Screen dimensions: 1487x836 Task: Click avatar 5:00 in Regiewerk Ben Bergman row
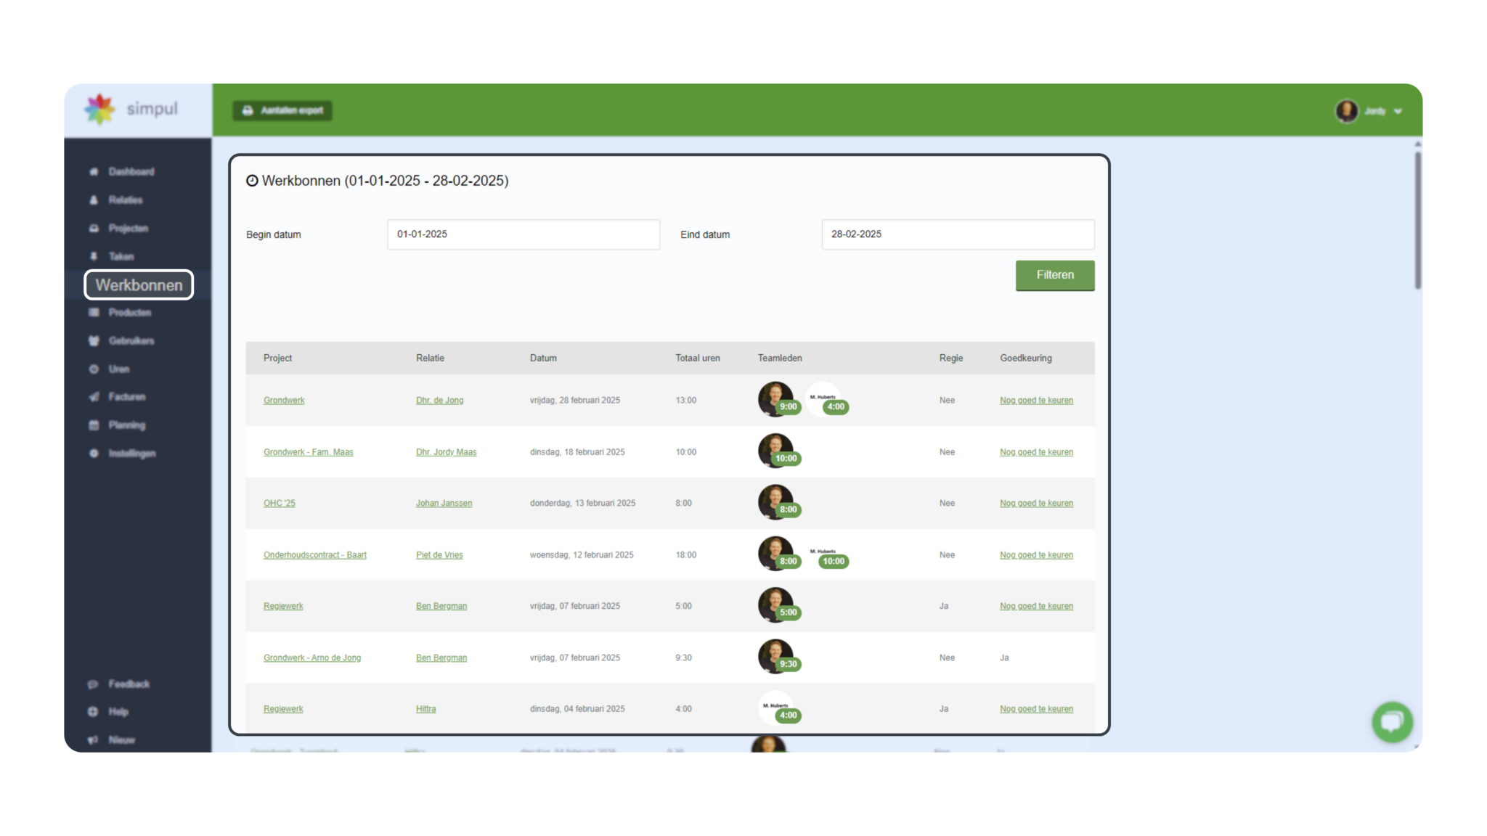[775, 605]
